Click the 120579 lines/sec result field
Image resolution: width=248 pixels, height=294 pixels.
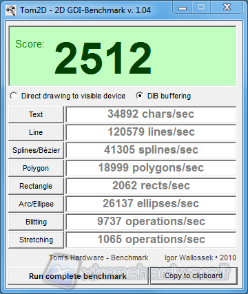click(151, 132)
